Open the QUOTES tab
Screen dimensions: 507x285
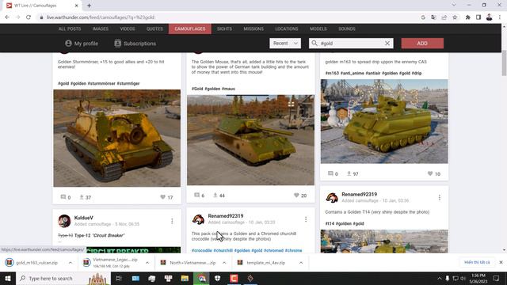pos(154,28)
